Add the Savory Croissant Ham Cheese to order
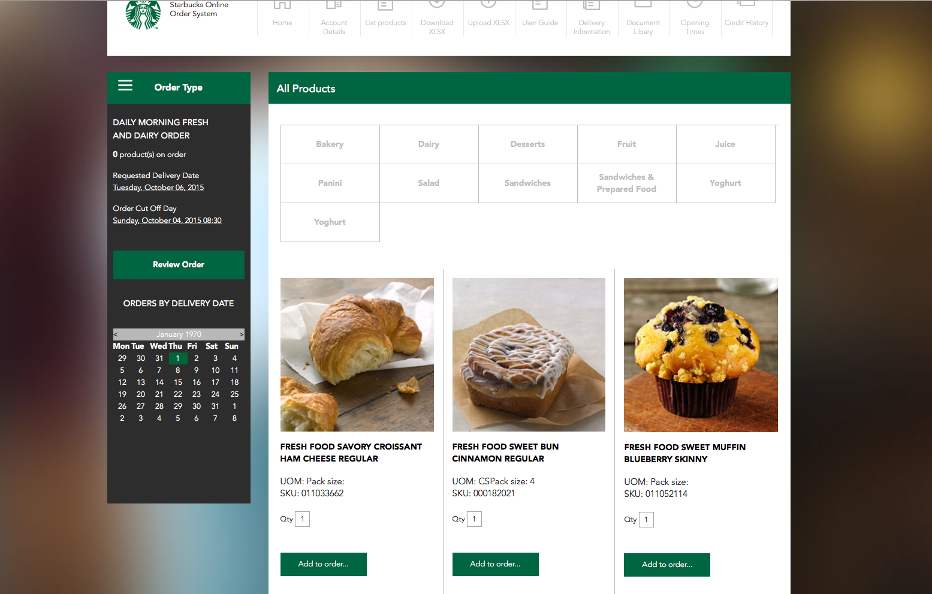The image size is (932, 594). [323, 564]
